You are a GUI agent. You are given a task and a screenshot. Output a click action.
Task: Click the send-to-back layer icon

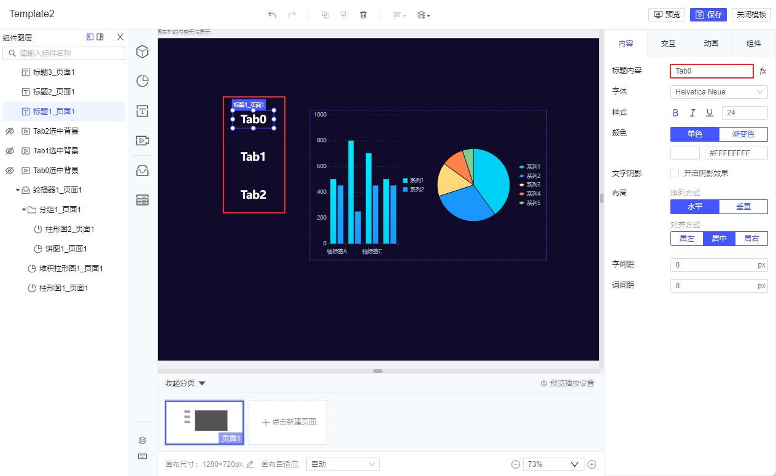344,15
